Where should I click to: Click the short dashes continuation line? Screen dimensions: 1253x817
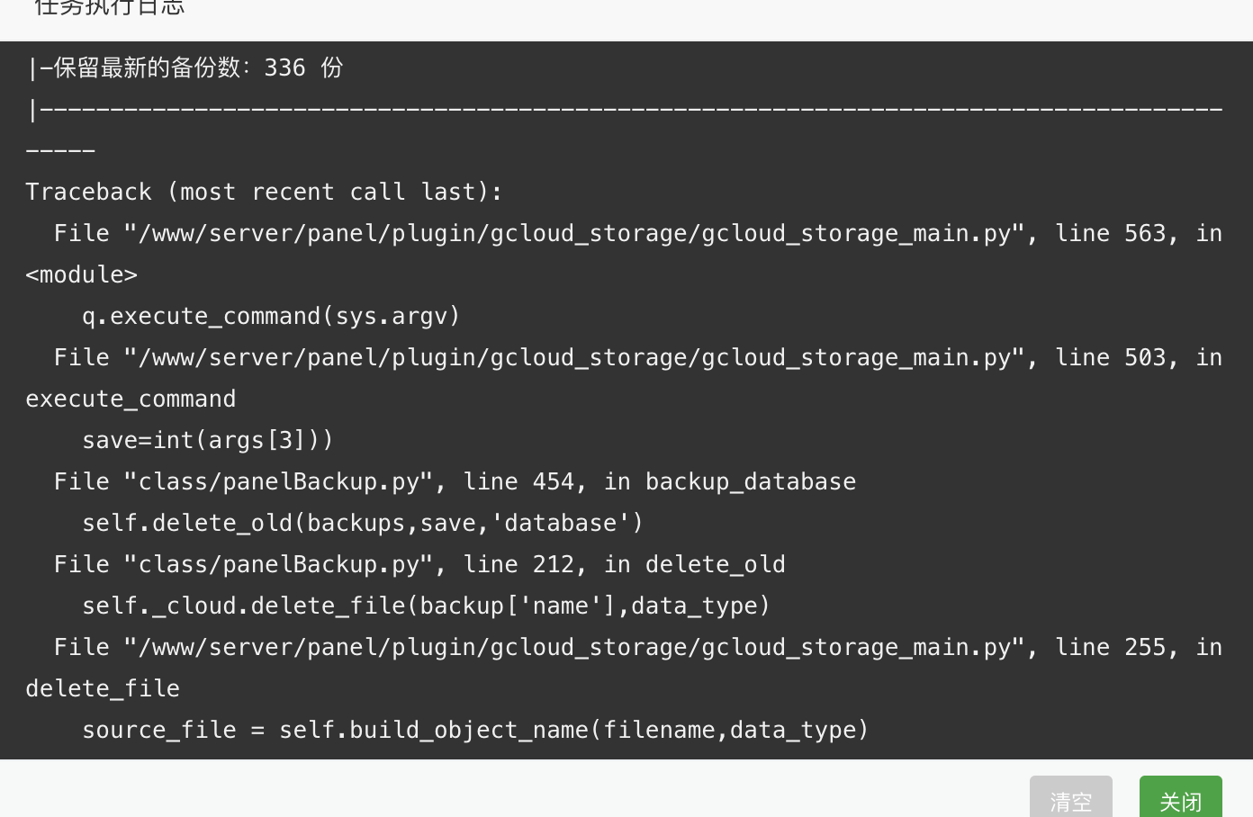click(x=60, y=150)
